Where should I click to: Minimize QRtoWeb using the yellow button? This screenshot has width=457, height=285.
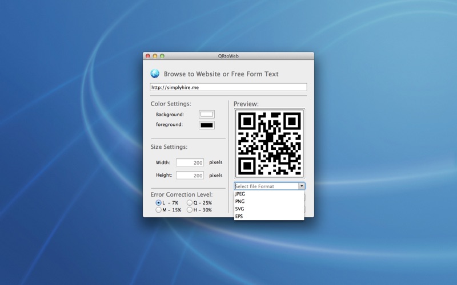pos(155,56)
